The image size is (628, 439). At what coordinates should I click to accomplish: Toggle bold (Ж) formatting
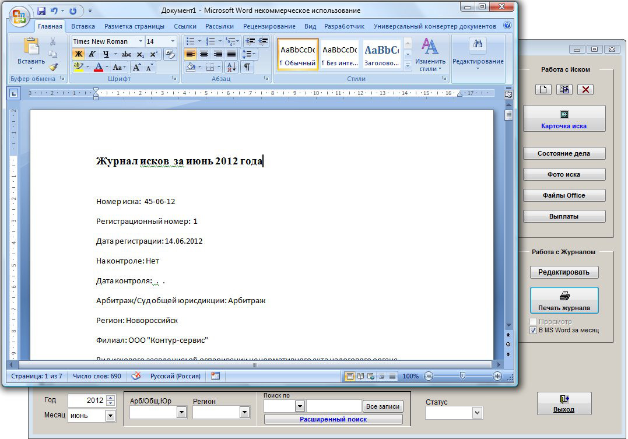point(79,54)
